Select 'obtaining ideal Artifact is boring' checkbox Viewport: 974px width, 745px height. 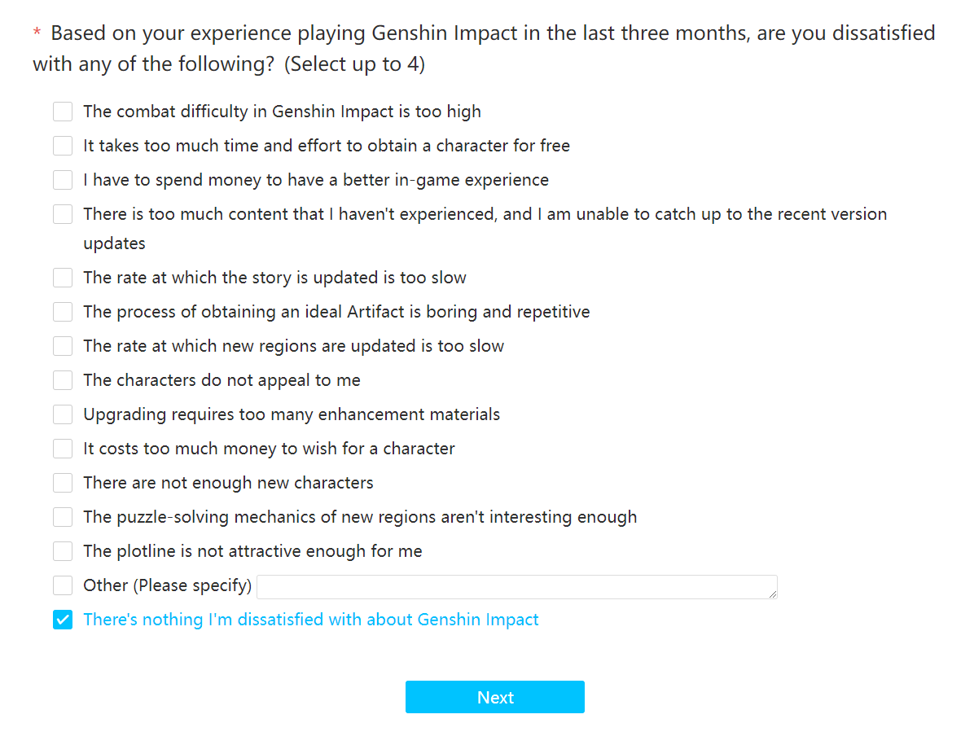pyautogui.click(x=63, y=312)
